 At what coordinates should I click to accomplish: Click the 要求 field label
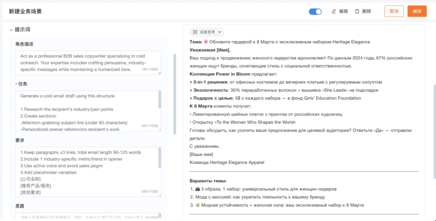click(20, 140)
